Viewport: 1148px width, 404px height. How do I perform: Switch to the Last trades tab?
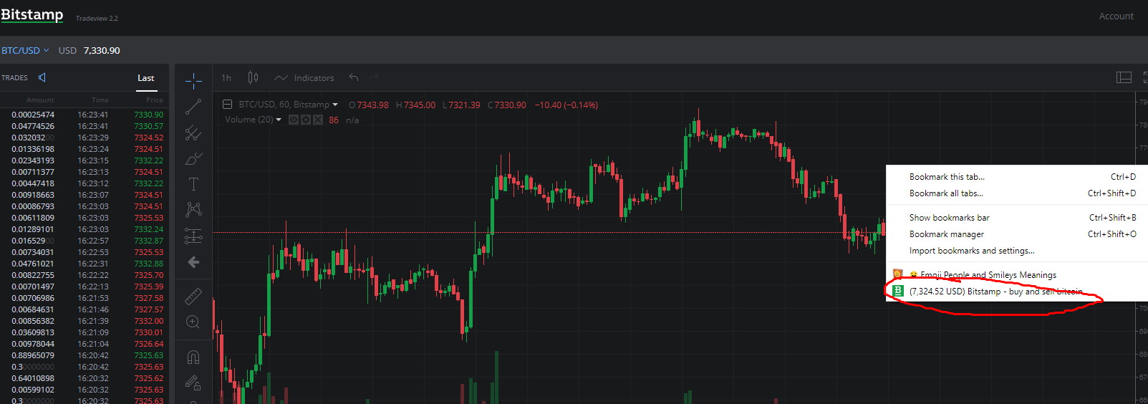click(x=145, y=78)
